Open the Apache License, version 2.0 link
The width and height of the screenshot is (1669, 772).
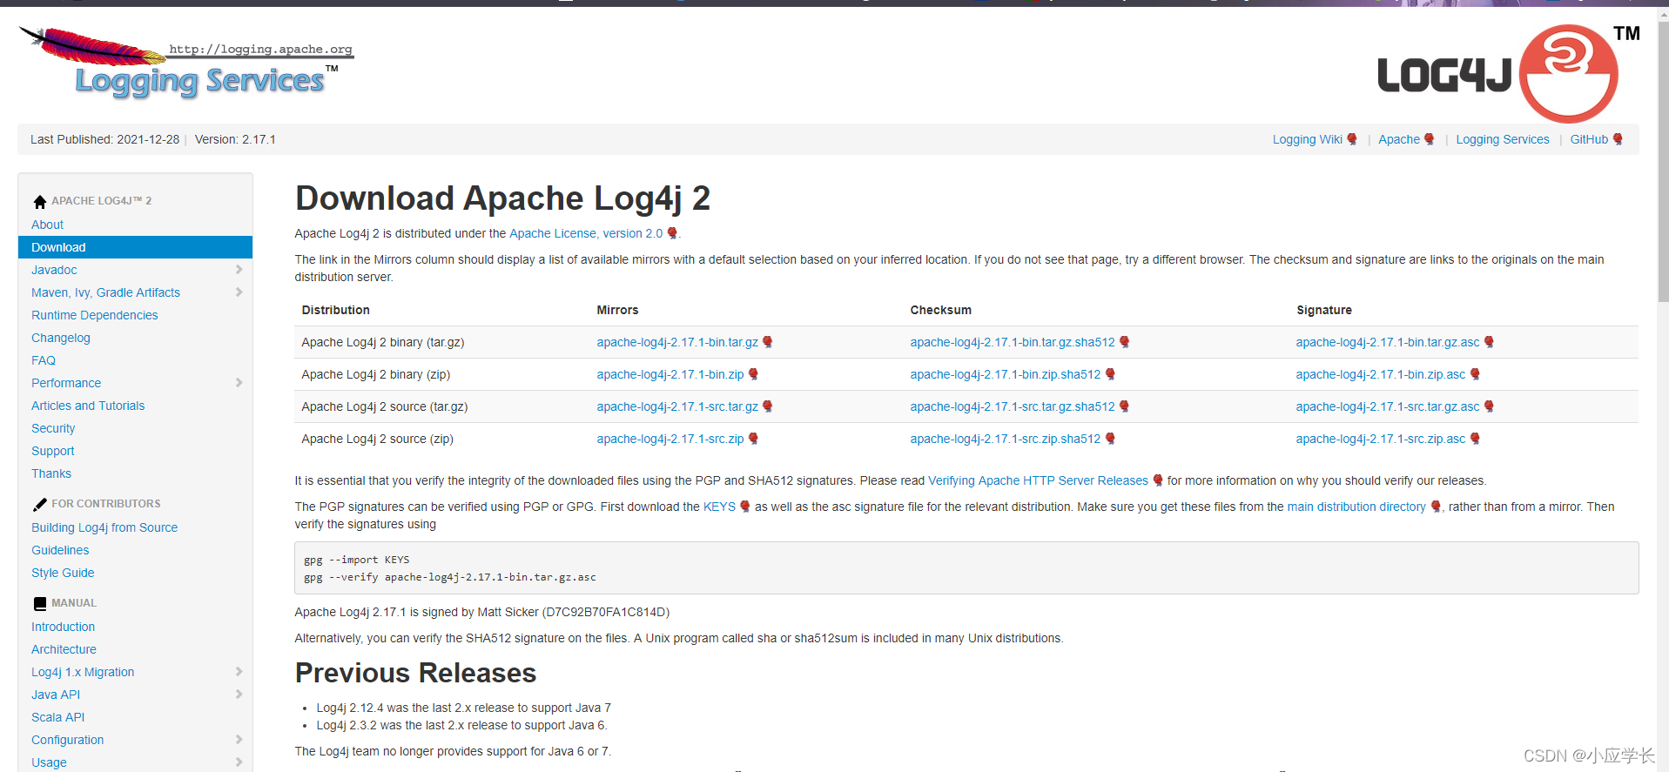coord(585,233)
